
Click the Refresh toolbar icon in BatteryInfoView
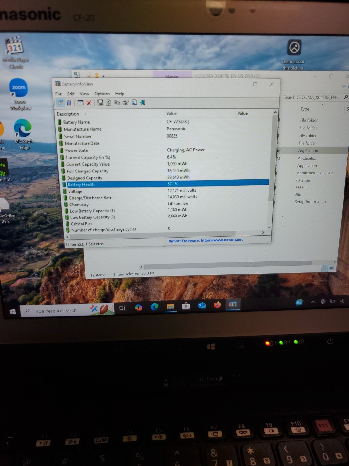click(109, 103)
